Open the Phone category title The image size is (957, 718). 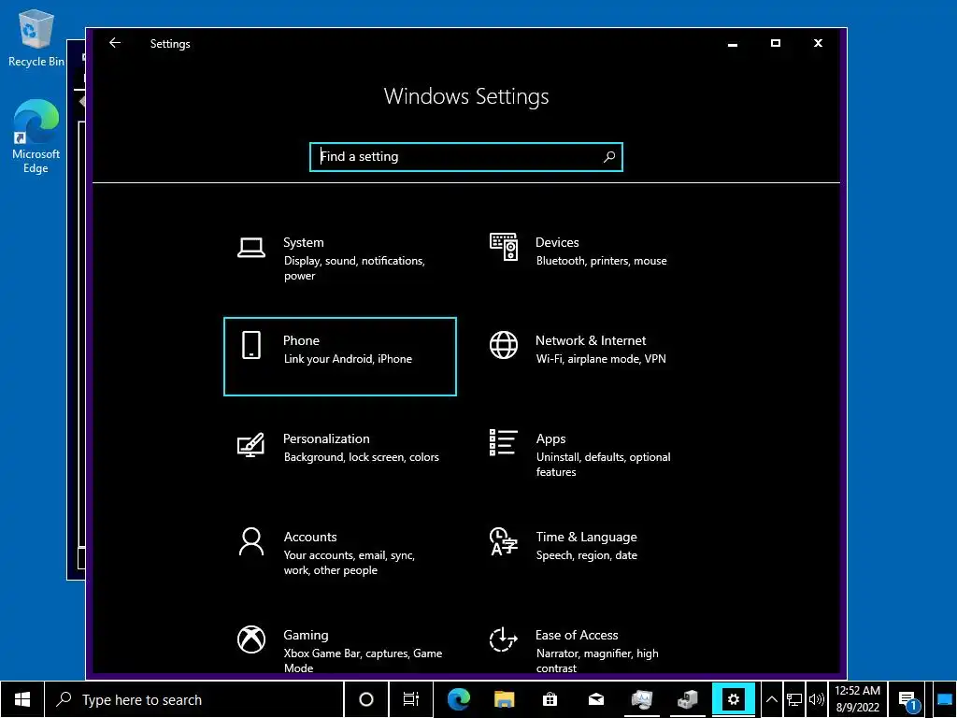point(301,340)
